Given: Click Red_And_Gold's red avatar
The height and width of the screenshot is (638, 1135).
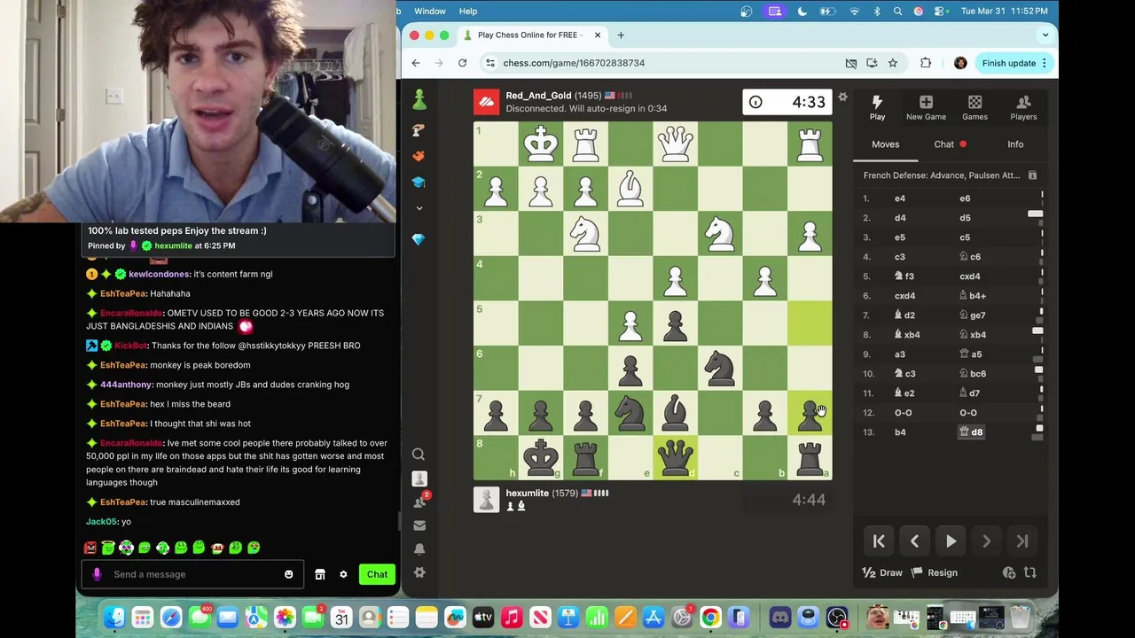Looking at the screenshot, I should tap(486, 102).
